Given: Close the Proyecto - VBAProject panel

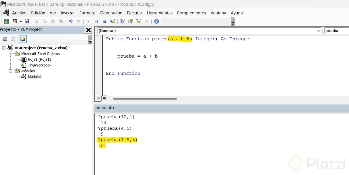Looking at the screenshot, I should click(89, 30).
